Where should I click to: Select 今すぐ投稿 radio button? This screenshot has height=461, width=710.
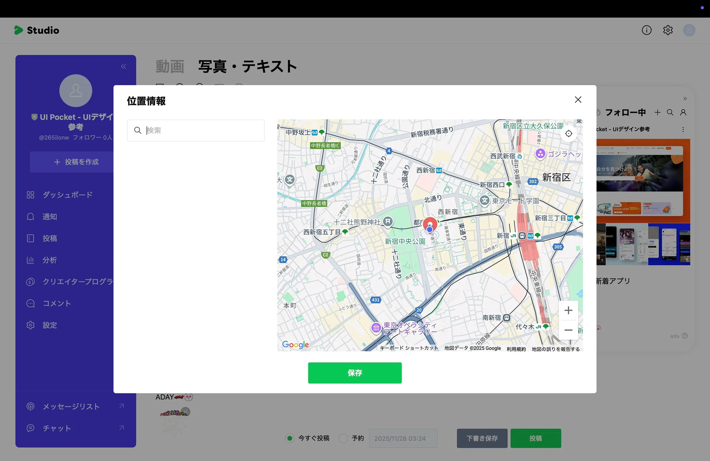tap(289, 438)
